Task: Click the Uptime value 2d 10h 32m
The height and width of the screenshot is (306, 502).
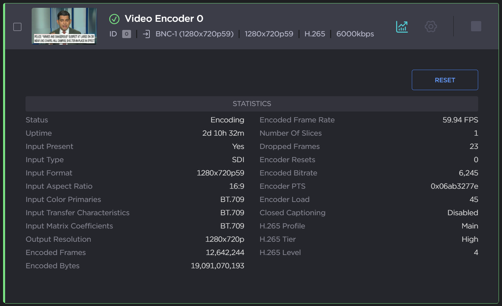Action: pos(223,133)
